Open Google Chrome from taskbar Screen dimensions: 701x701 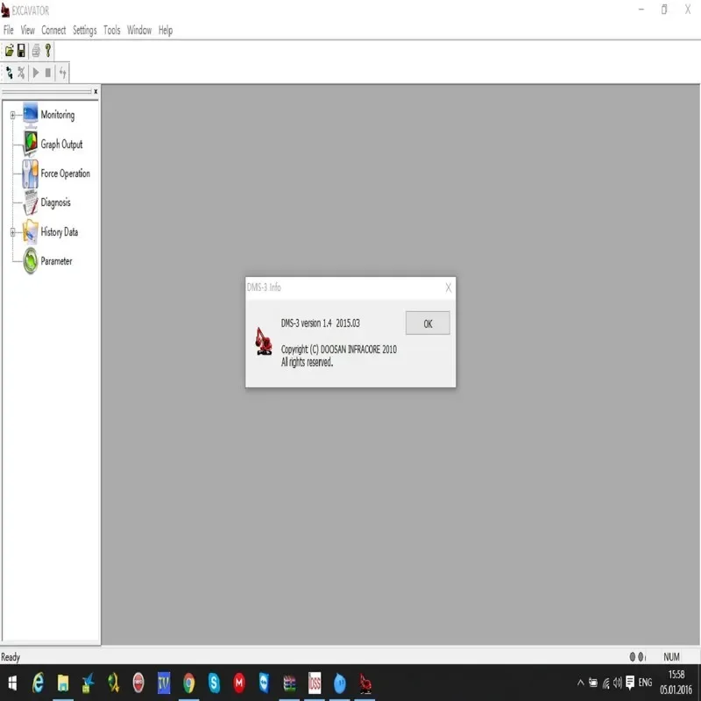coord(188,683)
